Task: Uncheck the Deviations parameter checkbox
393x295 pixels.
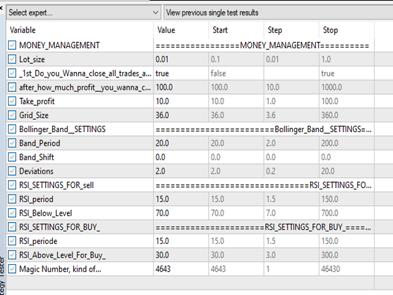Action: coord(13,171)
